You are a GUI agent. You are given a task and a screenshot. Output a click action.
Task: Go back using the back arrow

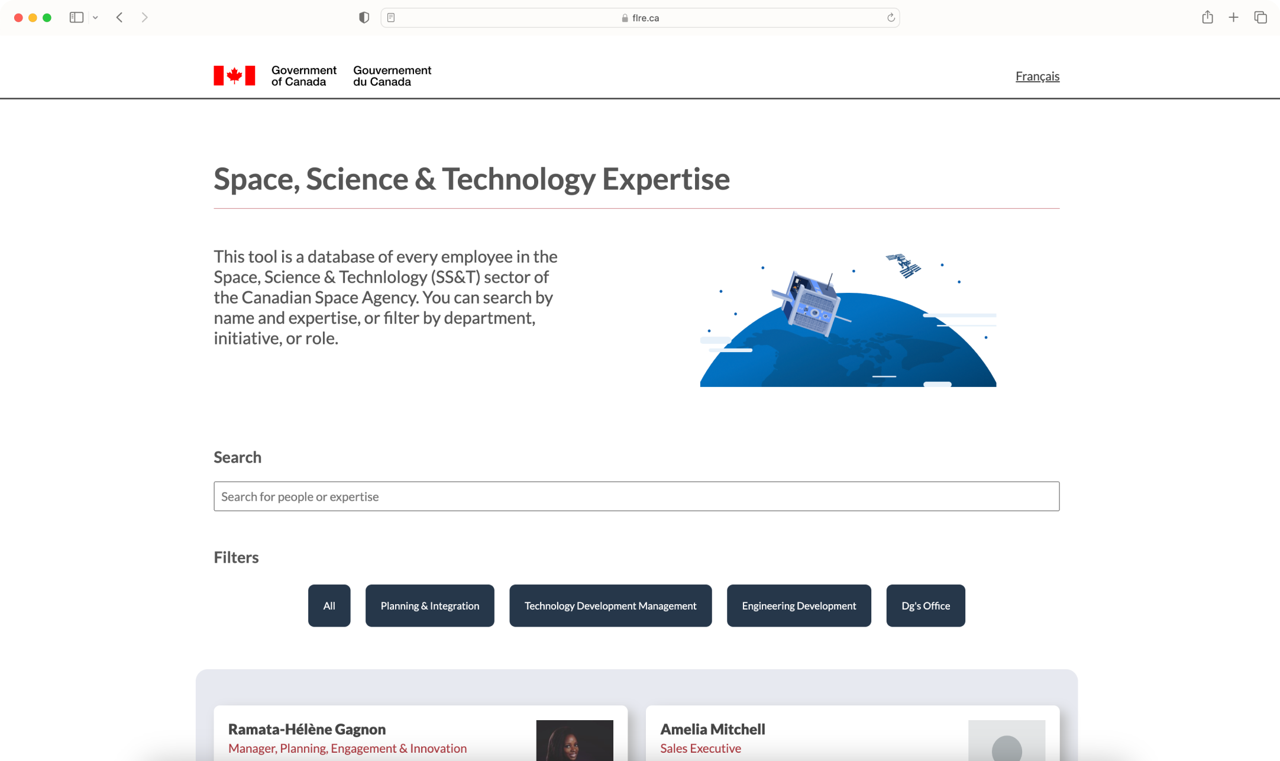point(119,18)
